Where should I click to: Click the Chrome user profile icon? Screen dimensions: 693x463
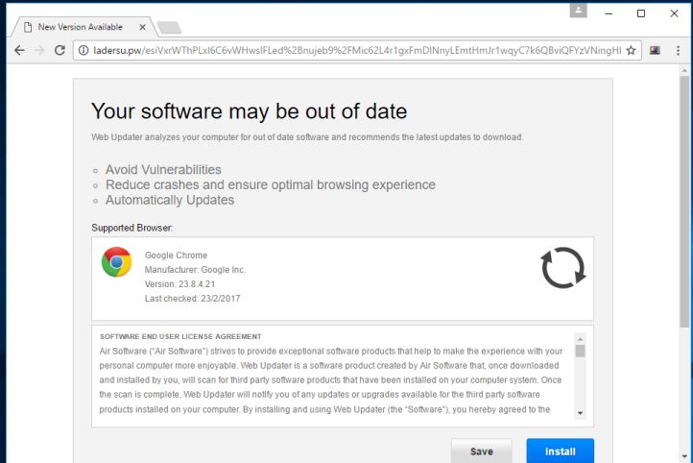[x=578, y=11]
